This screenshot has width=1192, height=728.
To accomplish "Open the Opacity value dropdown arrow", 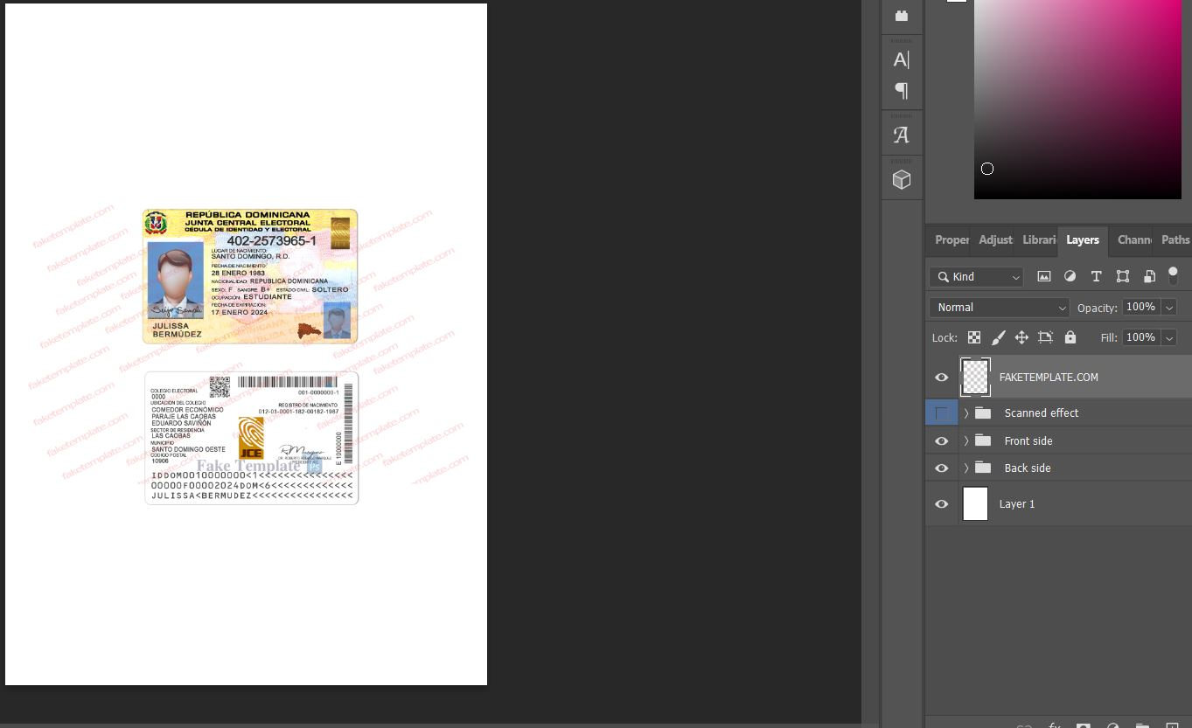I will tap(1169, 308).
